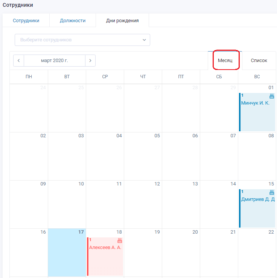Click the chevron in employee selector

coord(144,40)
